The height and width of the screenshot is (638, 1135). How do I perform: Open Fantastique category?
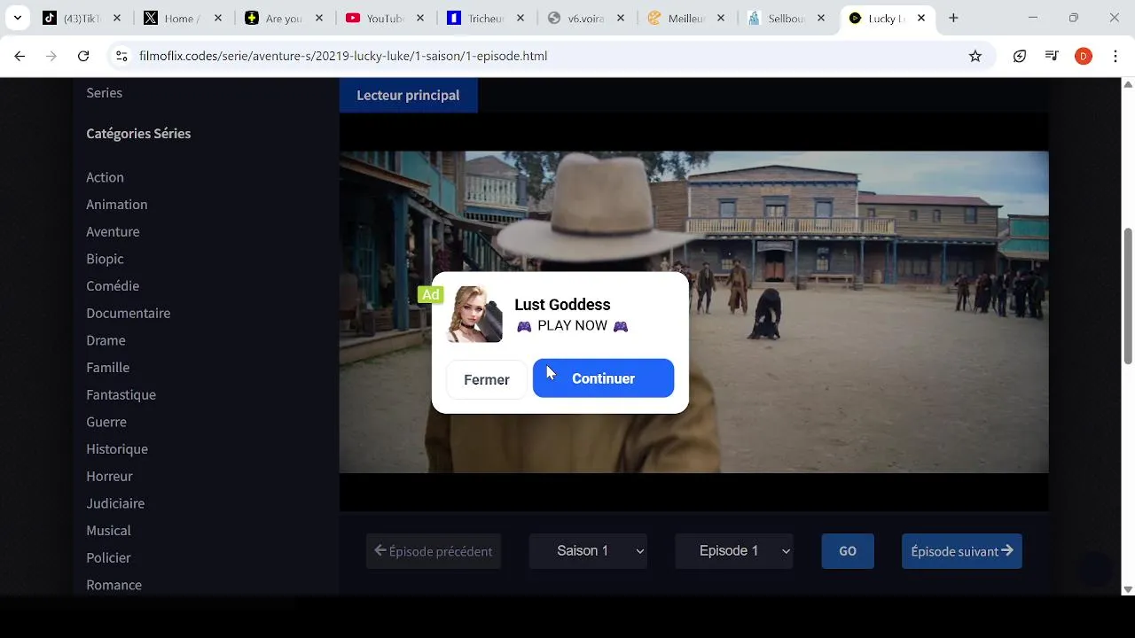tap(121, 394)
